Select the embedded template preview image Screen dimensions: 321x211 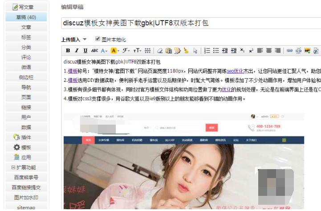pos(184,161)
